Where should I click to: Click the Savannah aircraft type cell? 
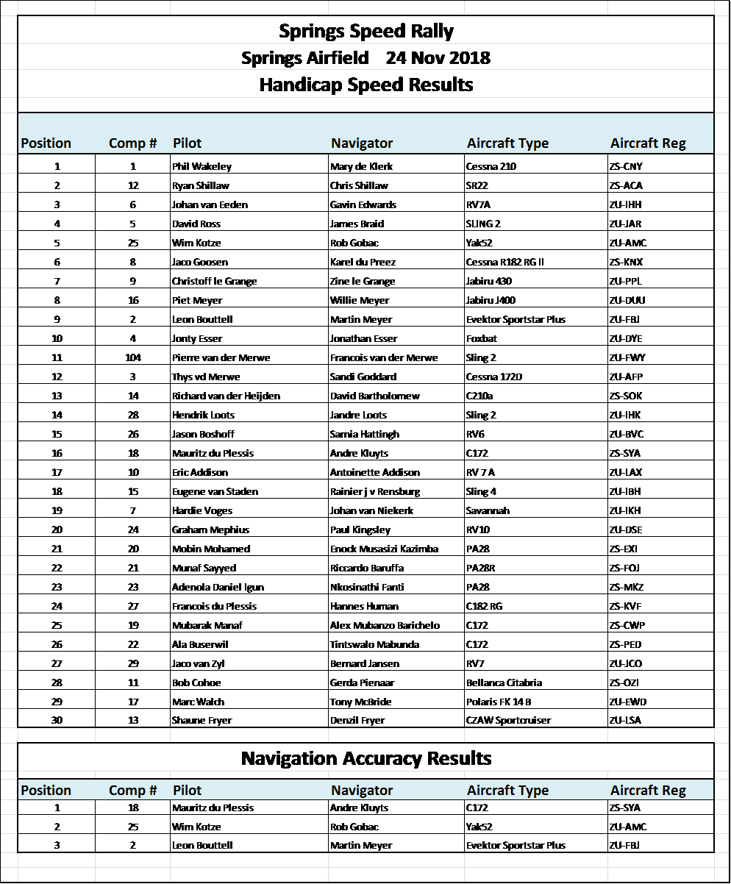(x=488, y=510)
